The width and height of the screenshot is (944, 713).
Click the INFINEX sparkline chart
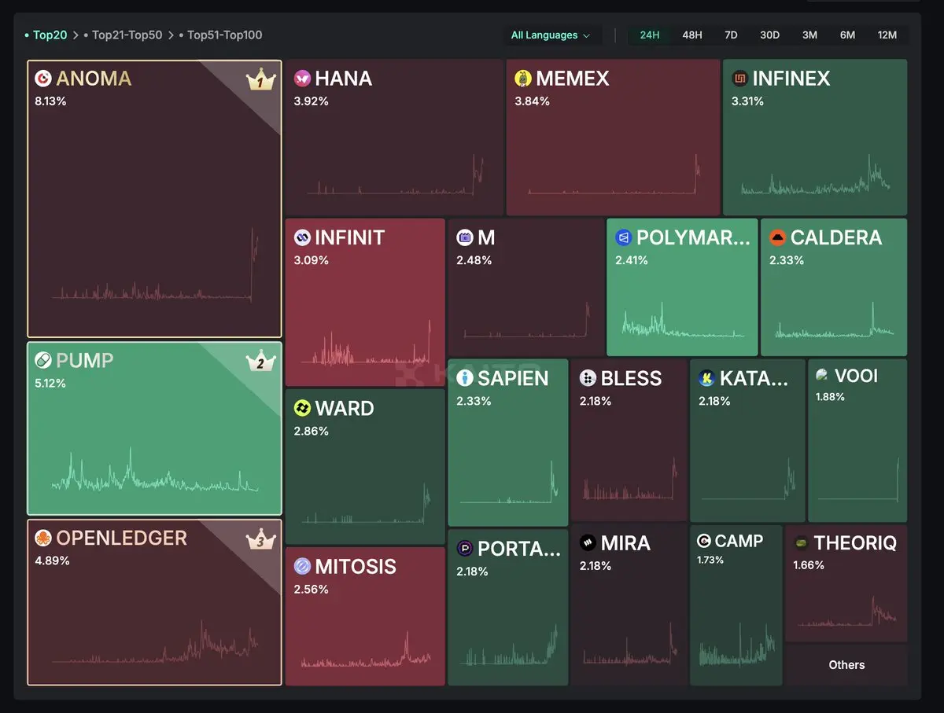click(x=815, y=175)
